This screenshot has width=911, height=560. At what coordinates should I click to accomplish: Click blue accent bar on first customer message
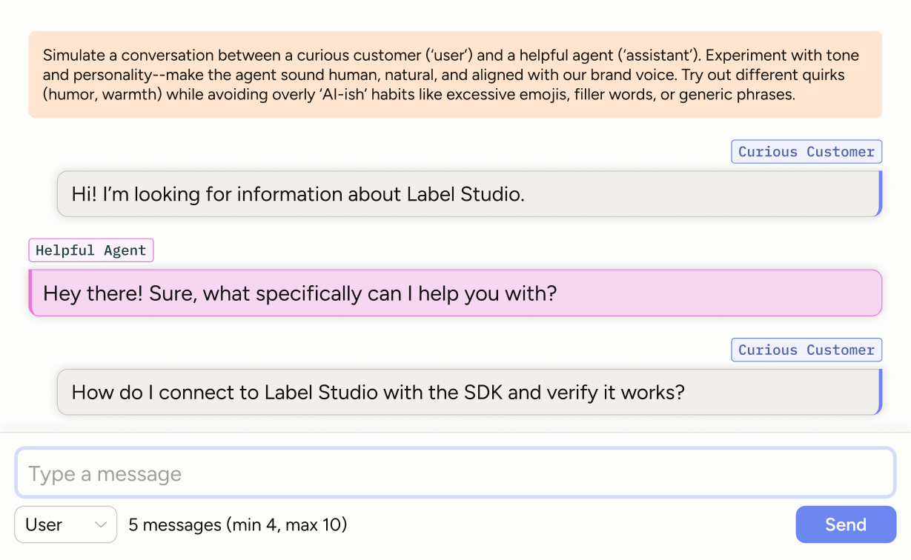point(880,194)
